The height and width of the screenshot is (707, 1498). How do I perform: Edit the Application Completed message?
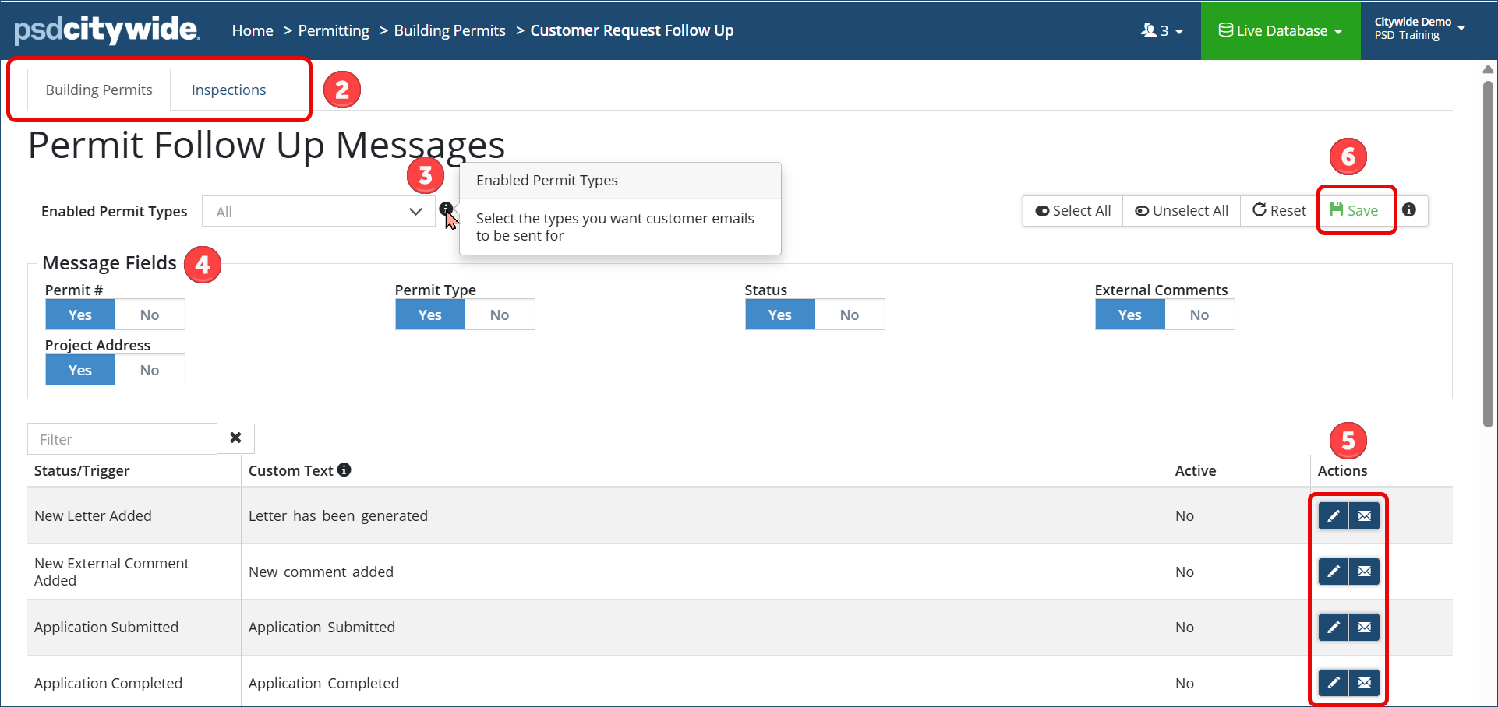pos(1333,683)
